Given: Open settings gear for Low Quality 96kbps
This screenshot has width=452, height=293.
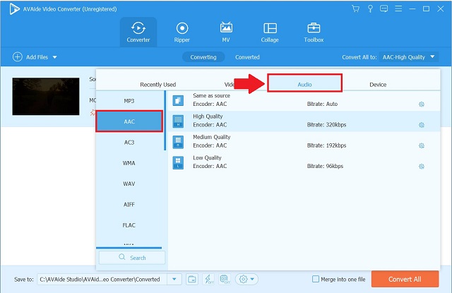Looking at the screenshot, I should point(422,166).
